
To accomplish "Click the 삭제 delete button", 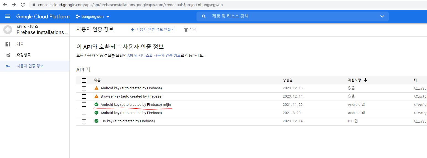I will click(x=190, y=29).
